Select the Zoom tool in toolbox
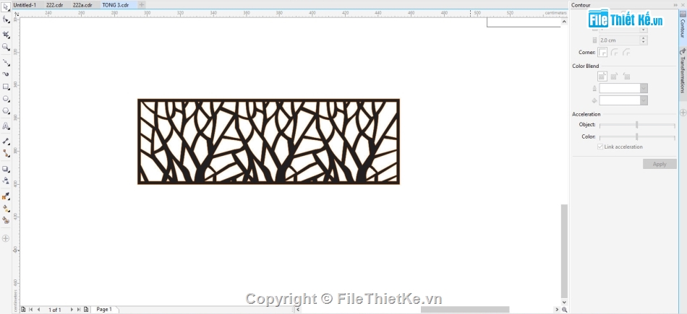This screenshot has width=687, height=314. point(6,46)
